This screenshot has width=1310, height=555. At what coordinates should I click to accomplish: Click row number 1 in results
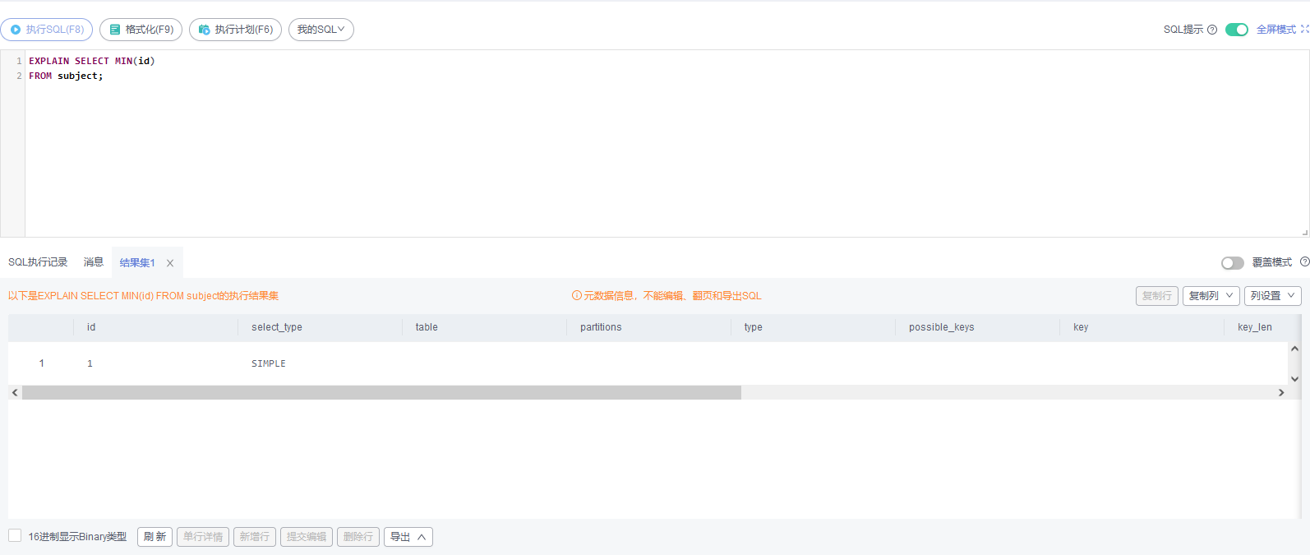42,363
